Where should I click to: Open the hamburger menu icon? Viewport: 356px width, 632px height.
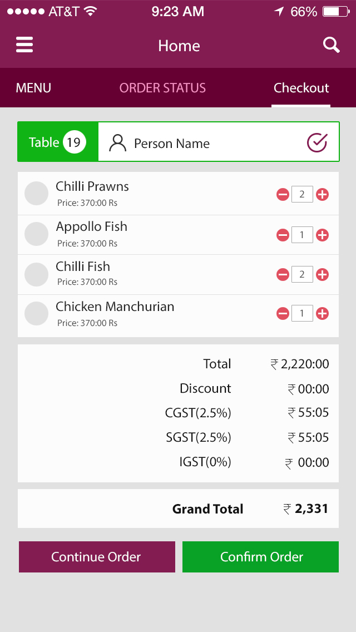click(x=24, y=45)
